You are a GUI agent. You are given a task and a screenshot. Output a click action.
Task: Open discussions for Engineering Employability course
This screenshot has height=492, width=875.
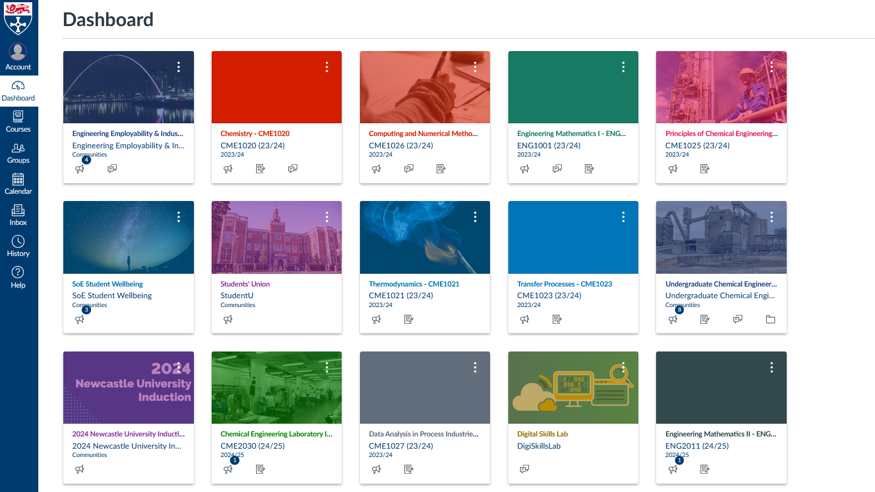point(112,169)
